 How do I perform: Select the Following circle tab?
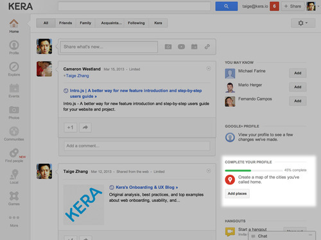point(136,23)
